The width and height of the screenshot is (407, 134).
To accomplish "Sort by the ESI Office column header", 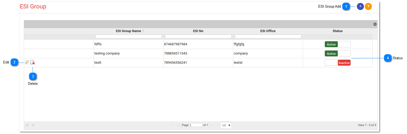I will 268,31.
